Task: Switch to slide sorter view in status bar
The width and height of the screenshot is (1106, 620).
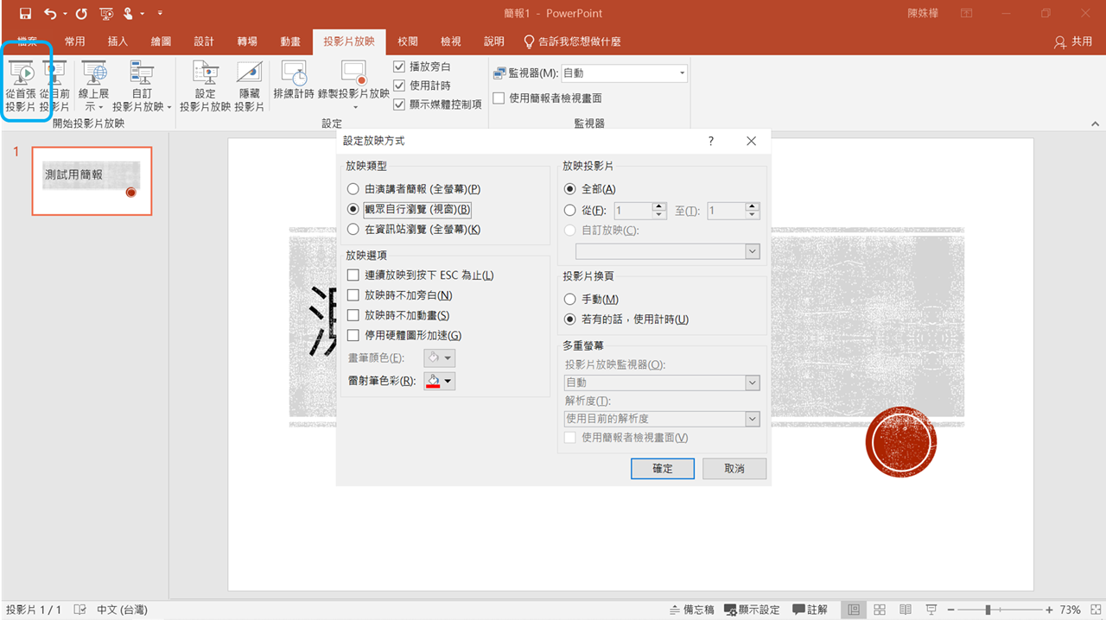Action: [x=880, y=610]
